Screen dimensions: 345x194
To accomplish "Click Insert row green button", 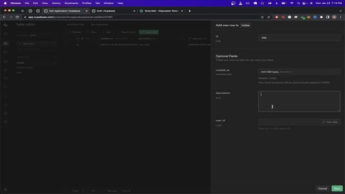I will point(149,32).
